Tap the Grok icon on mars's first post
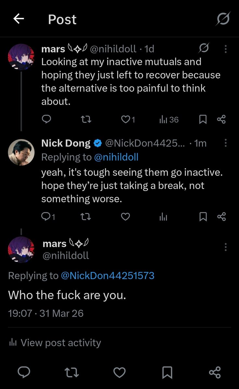Image resolution: width=239 pixels, height=389 pixels. pos(204,49)
